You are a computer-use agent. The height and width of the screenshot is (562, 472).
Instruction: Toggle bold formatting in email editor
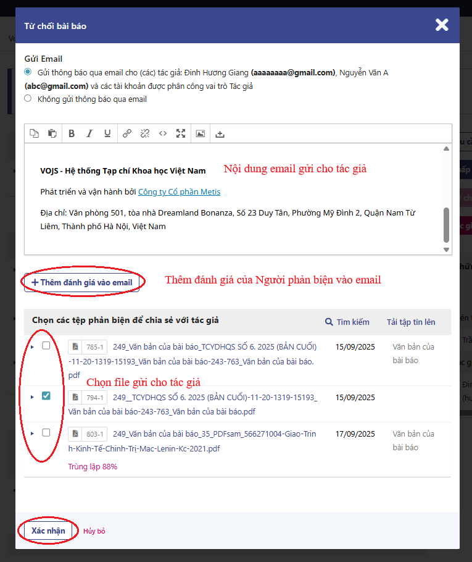click(x=72, y=133)
